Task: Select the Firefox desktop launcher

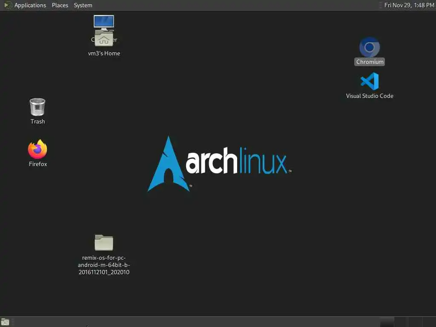Action: 37,149
